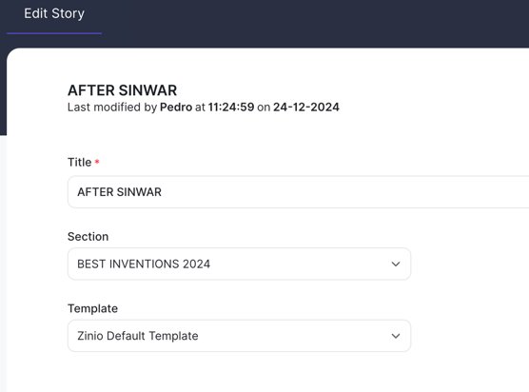Switch to the Edit Story tab
This screenshot has height=392, width=529.
click(54, 14)
